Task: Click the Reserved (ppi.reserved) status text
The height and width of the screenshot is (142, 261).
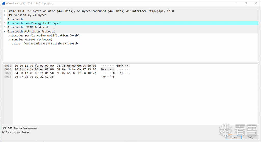Action: click(25, 128)
